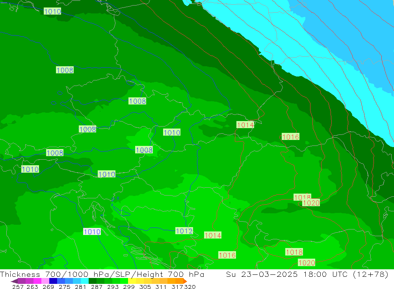
Task: Pick the dark purple swatch above 257
Action: (22, 281)
